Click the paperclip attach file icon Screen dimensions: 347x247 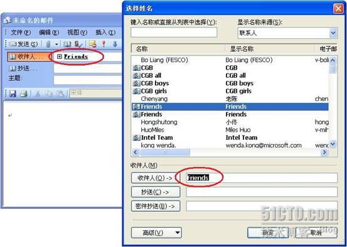[x=48, y=45]
